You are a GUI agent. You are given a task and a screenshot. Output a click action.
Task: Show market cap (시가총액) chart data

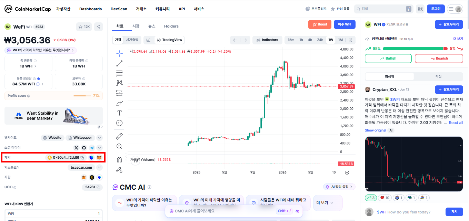pyautogui.click(x=132, y=40)
